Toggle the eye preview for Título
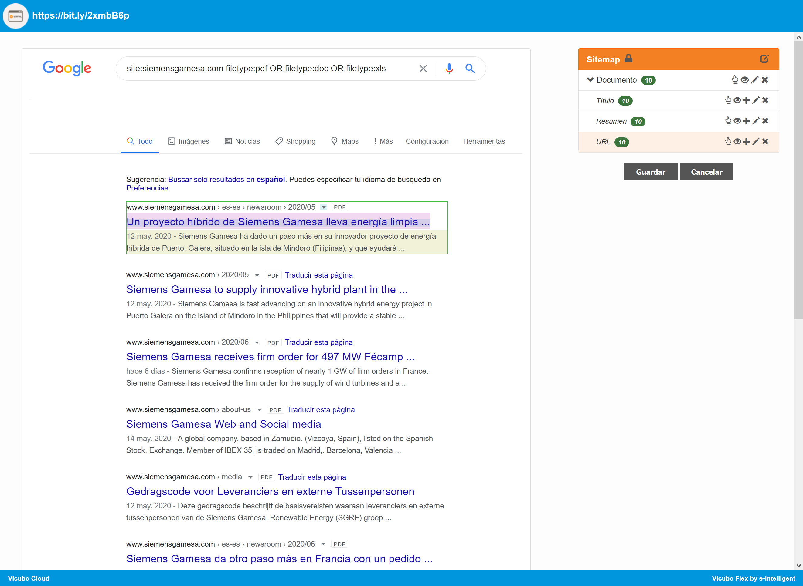803x586 pixels. click(737, 100)
